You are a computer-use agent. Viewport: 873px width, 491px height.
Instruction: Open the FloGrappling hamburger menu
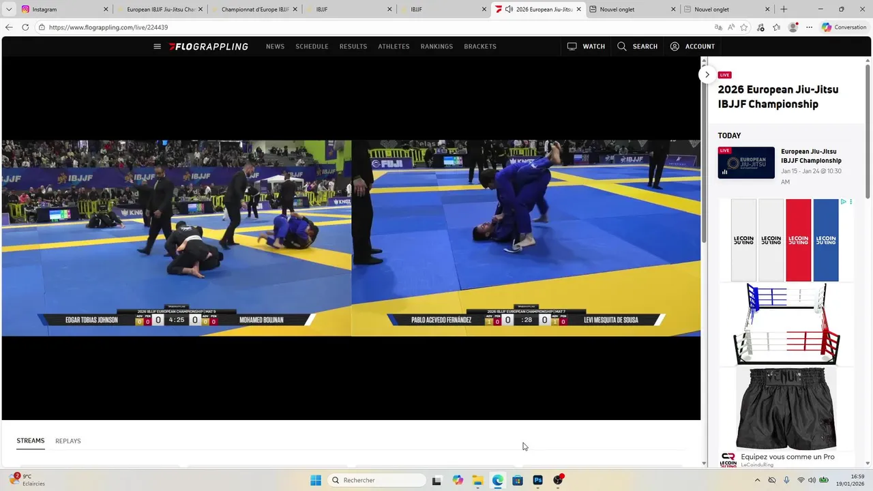tap(157, 46)
